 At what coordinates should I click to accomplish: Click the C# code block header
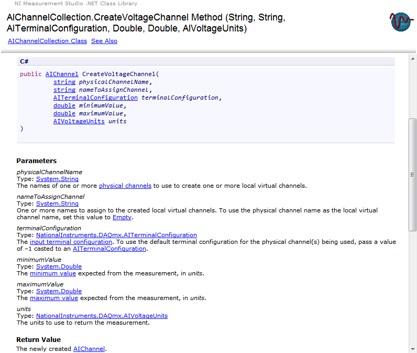pyautogui.click(x=206, y=61)
